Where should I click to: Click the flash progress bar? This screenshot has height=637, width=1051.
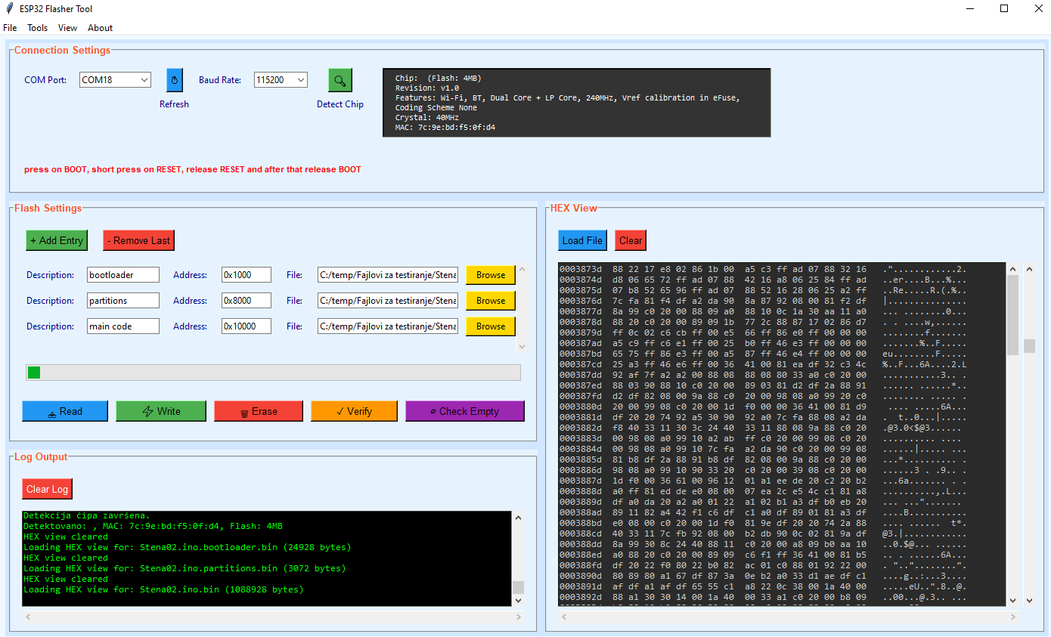coord(273,373)
